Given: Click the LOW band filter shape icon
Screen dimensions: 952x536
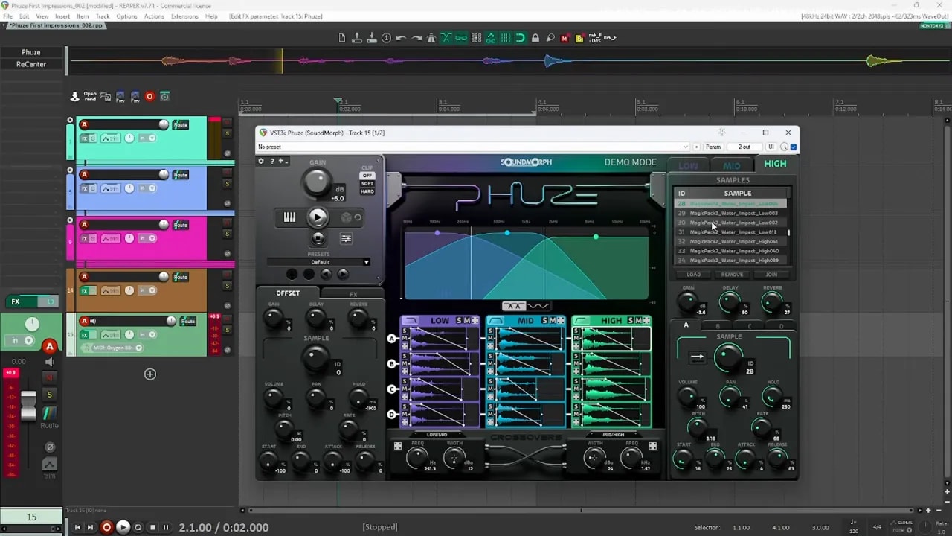Looking at the screenshot, I should pyautogui.click(x=409, y=321).
